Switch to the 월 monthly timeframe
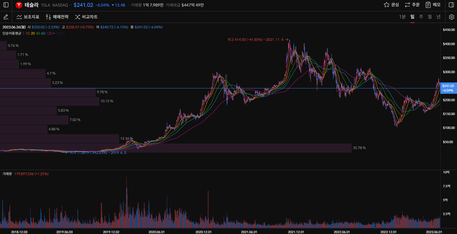457x234 pixels. (430, 17)
